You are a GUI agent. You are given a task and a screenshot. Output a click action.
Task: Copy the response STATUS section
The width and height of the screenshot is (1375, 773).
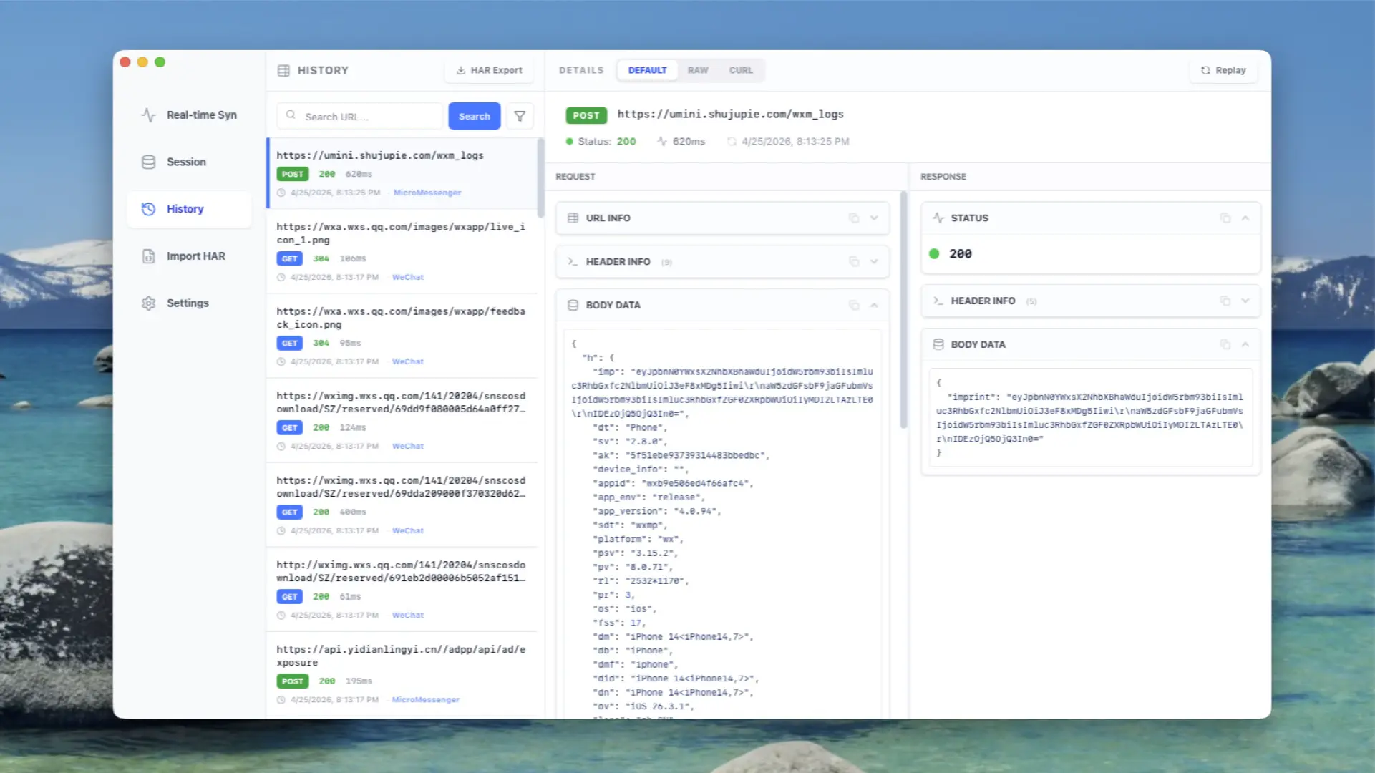[1225, 218]
